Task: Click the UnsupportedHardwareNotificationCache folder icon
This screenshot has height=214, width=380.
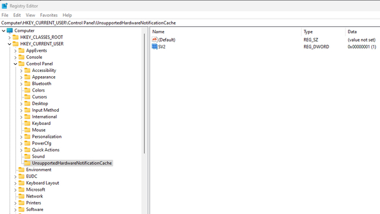Action: coord(27,163)
